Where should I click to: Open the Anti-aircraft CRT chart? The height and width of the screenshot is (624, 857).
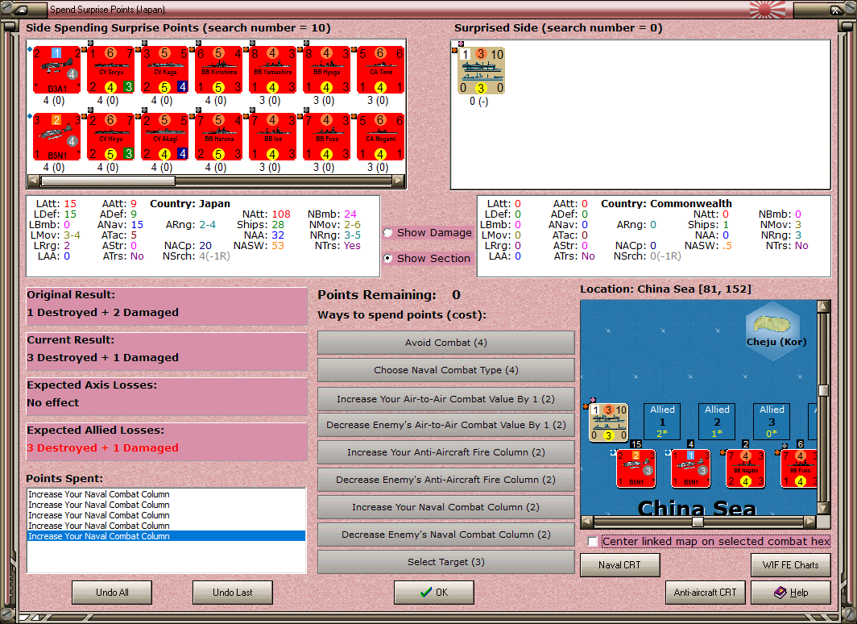click(x=705, y=593)
